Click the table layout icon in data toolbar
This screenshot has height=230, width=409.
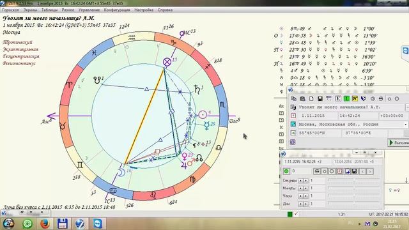coord(328,98)
